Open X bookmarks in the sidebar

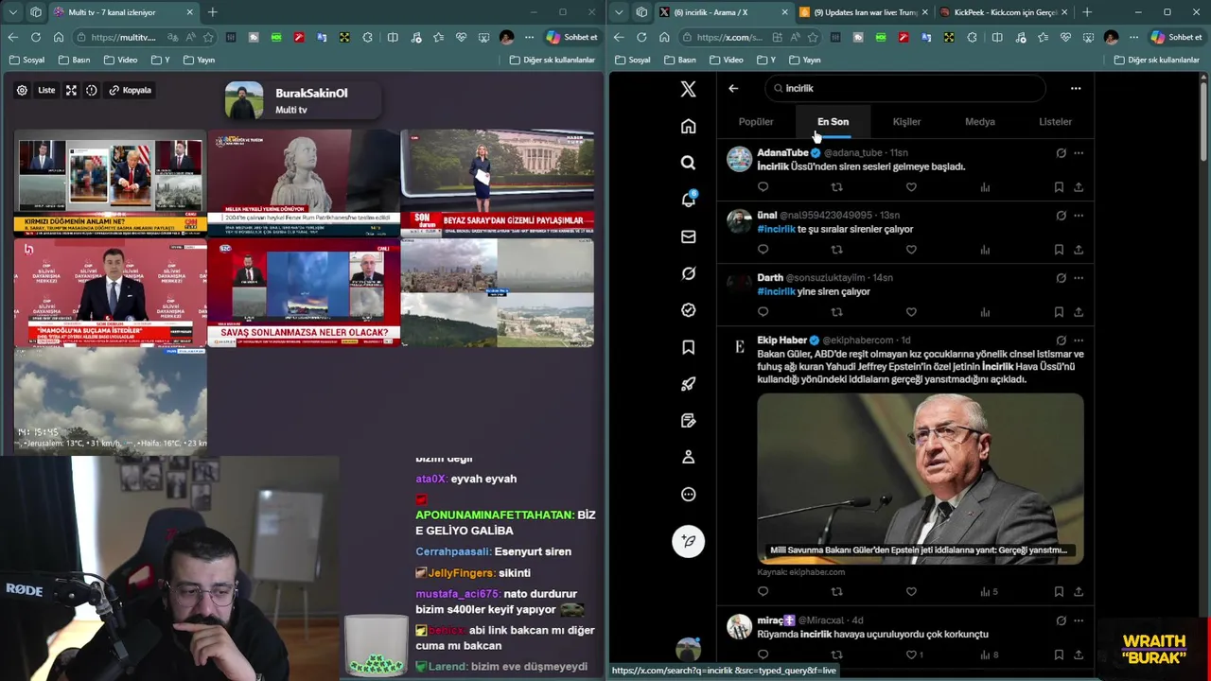click(x=688, y=347)
